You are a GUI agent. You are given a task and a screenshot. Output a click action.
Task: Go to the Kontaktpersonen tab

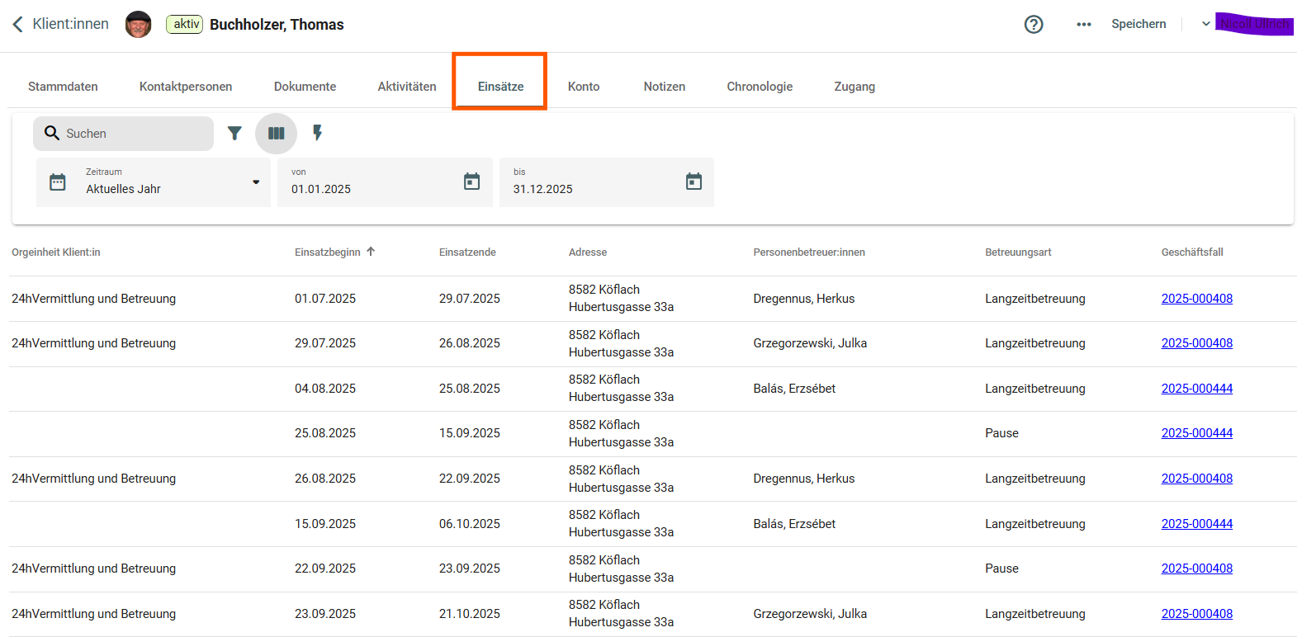tap(186, 87)
